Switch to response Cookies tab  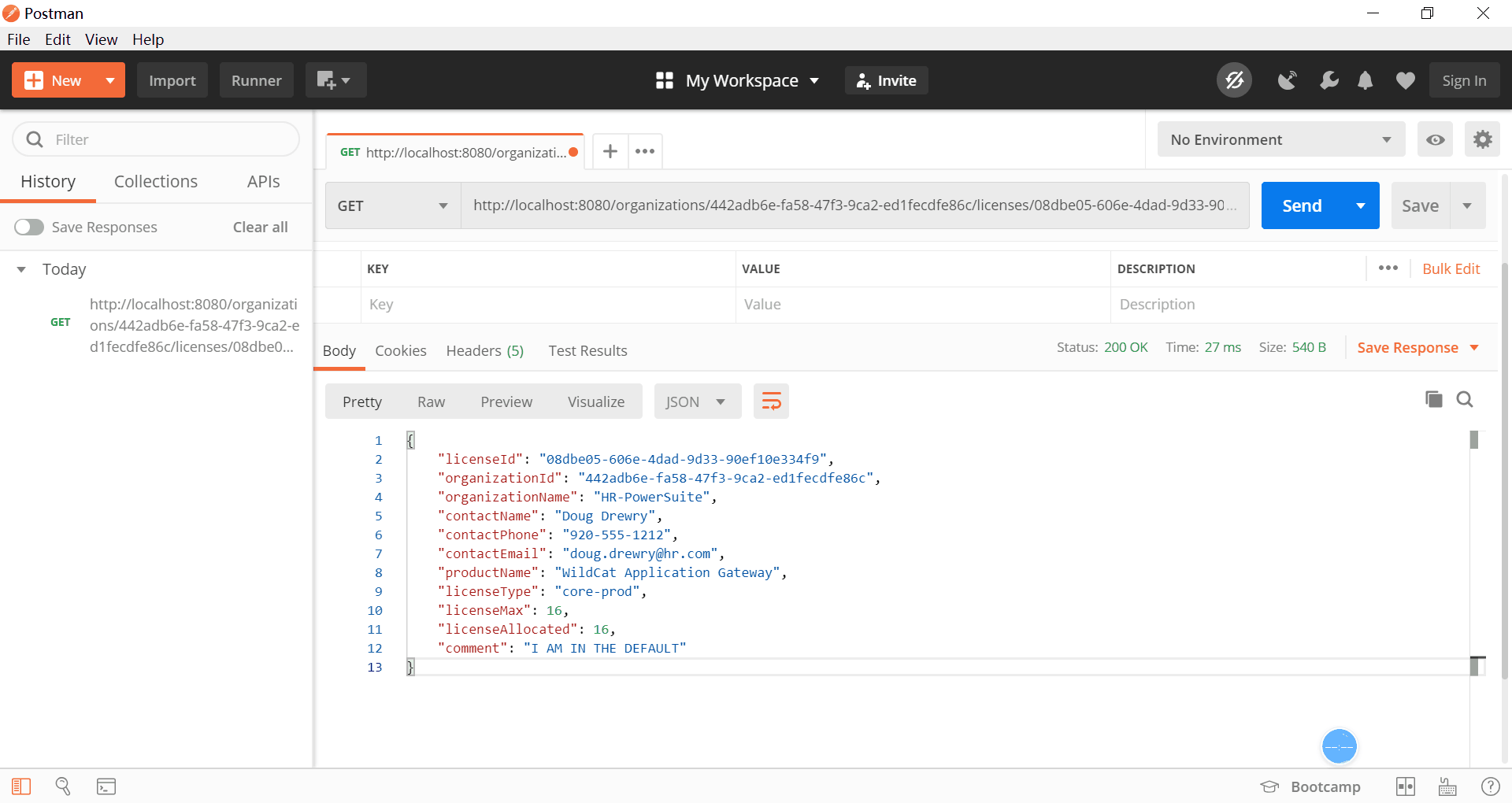click(401, 350)
